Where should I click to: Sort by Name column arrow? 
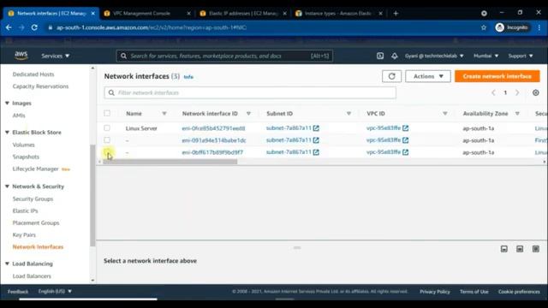click(164, 114)
